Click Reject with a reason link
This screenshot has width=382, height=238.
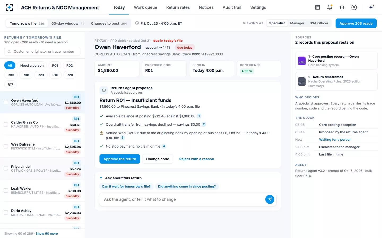(197, 159)
